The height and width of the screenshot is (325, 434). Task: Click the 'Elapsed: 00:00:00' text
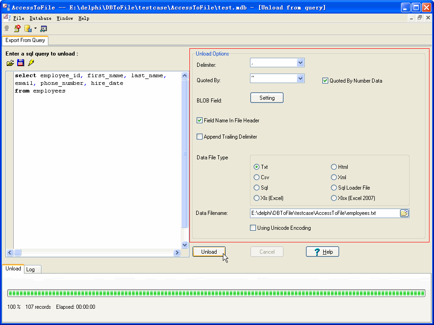(x=75, y=307)
